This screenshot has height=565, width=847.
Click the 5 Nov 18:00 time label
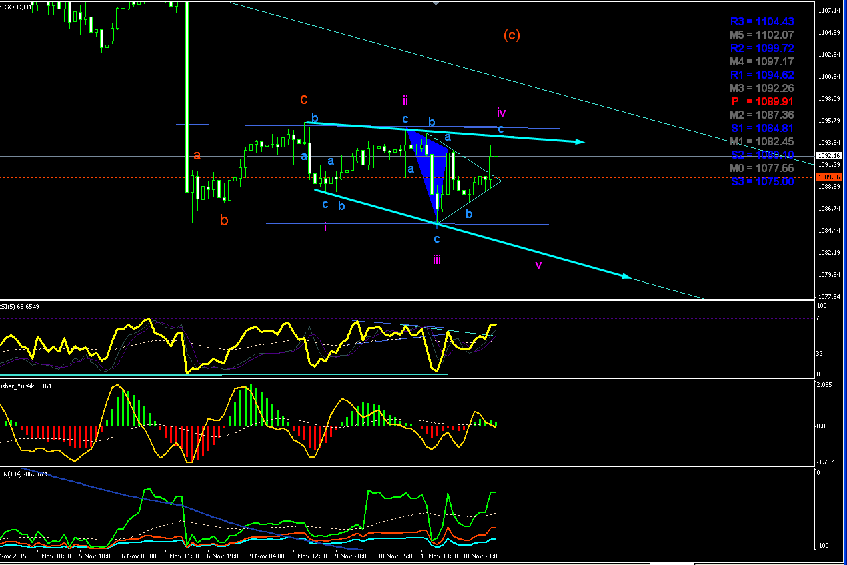pos(96,555)
